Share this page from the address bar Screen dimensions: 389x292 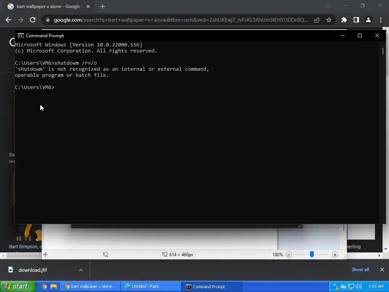point(317,20)
